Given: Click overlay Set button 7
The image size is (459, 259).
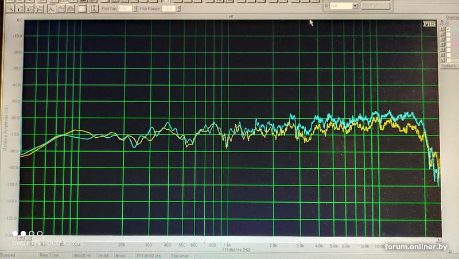Looking at the screenshot, I should point(442,60).
